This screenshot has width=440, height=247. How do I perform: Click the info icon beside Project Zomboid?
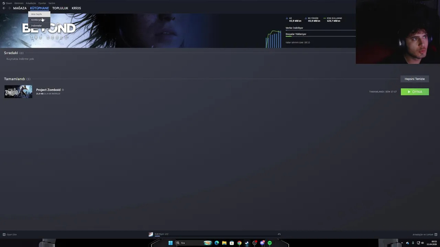[x=63, y=90]
